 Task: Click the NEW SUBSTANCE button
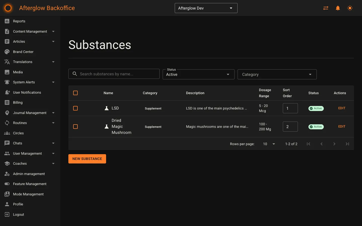[87, 159]
